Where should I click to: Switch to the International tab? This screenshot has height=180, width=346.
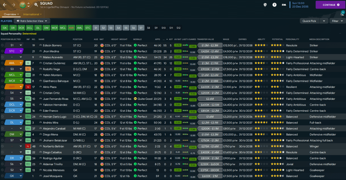tap(33, 14)
